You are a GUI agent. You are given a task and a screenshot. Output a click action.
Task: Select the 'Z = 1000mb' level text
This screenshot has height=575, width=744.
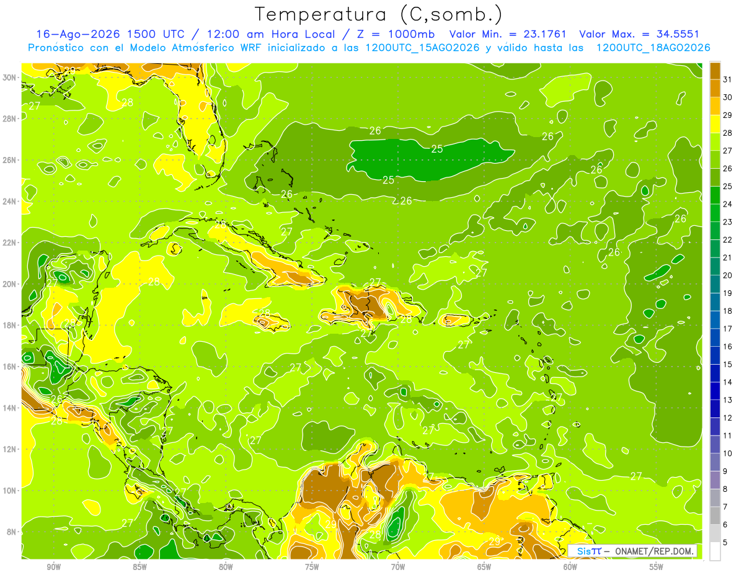[x=397, y=34]
